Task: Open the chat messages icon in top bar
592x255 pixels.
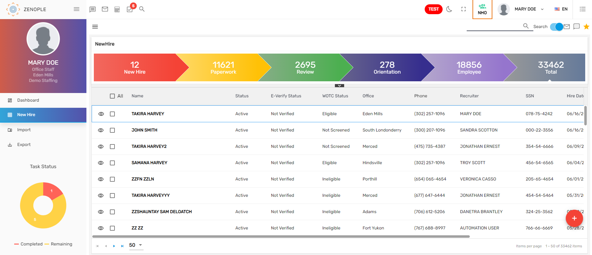Action: (x=92, y=9)
